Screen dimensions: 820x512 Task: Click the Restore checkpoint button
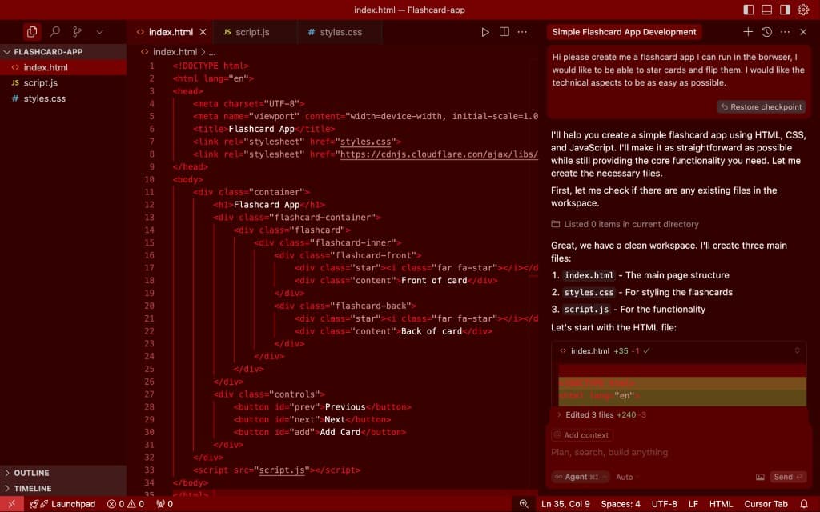point(760,106)
